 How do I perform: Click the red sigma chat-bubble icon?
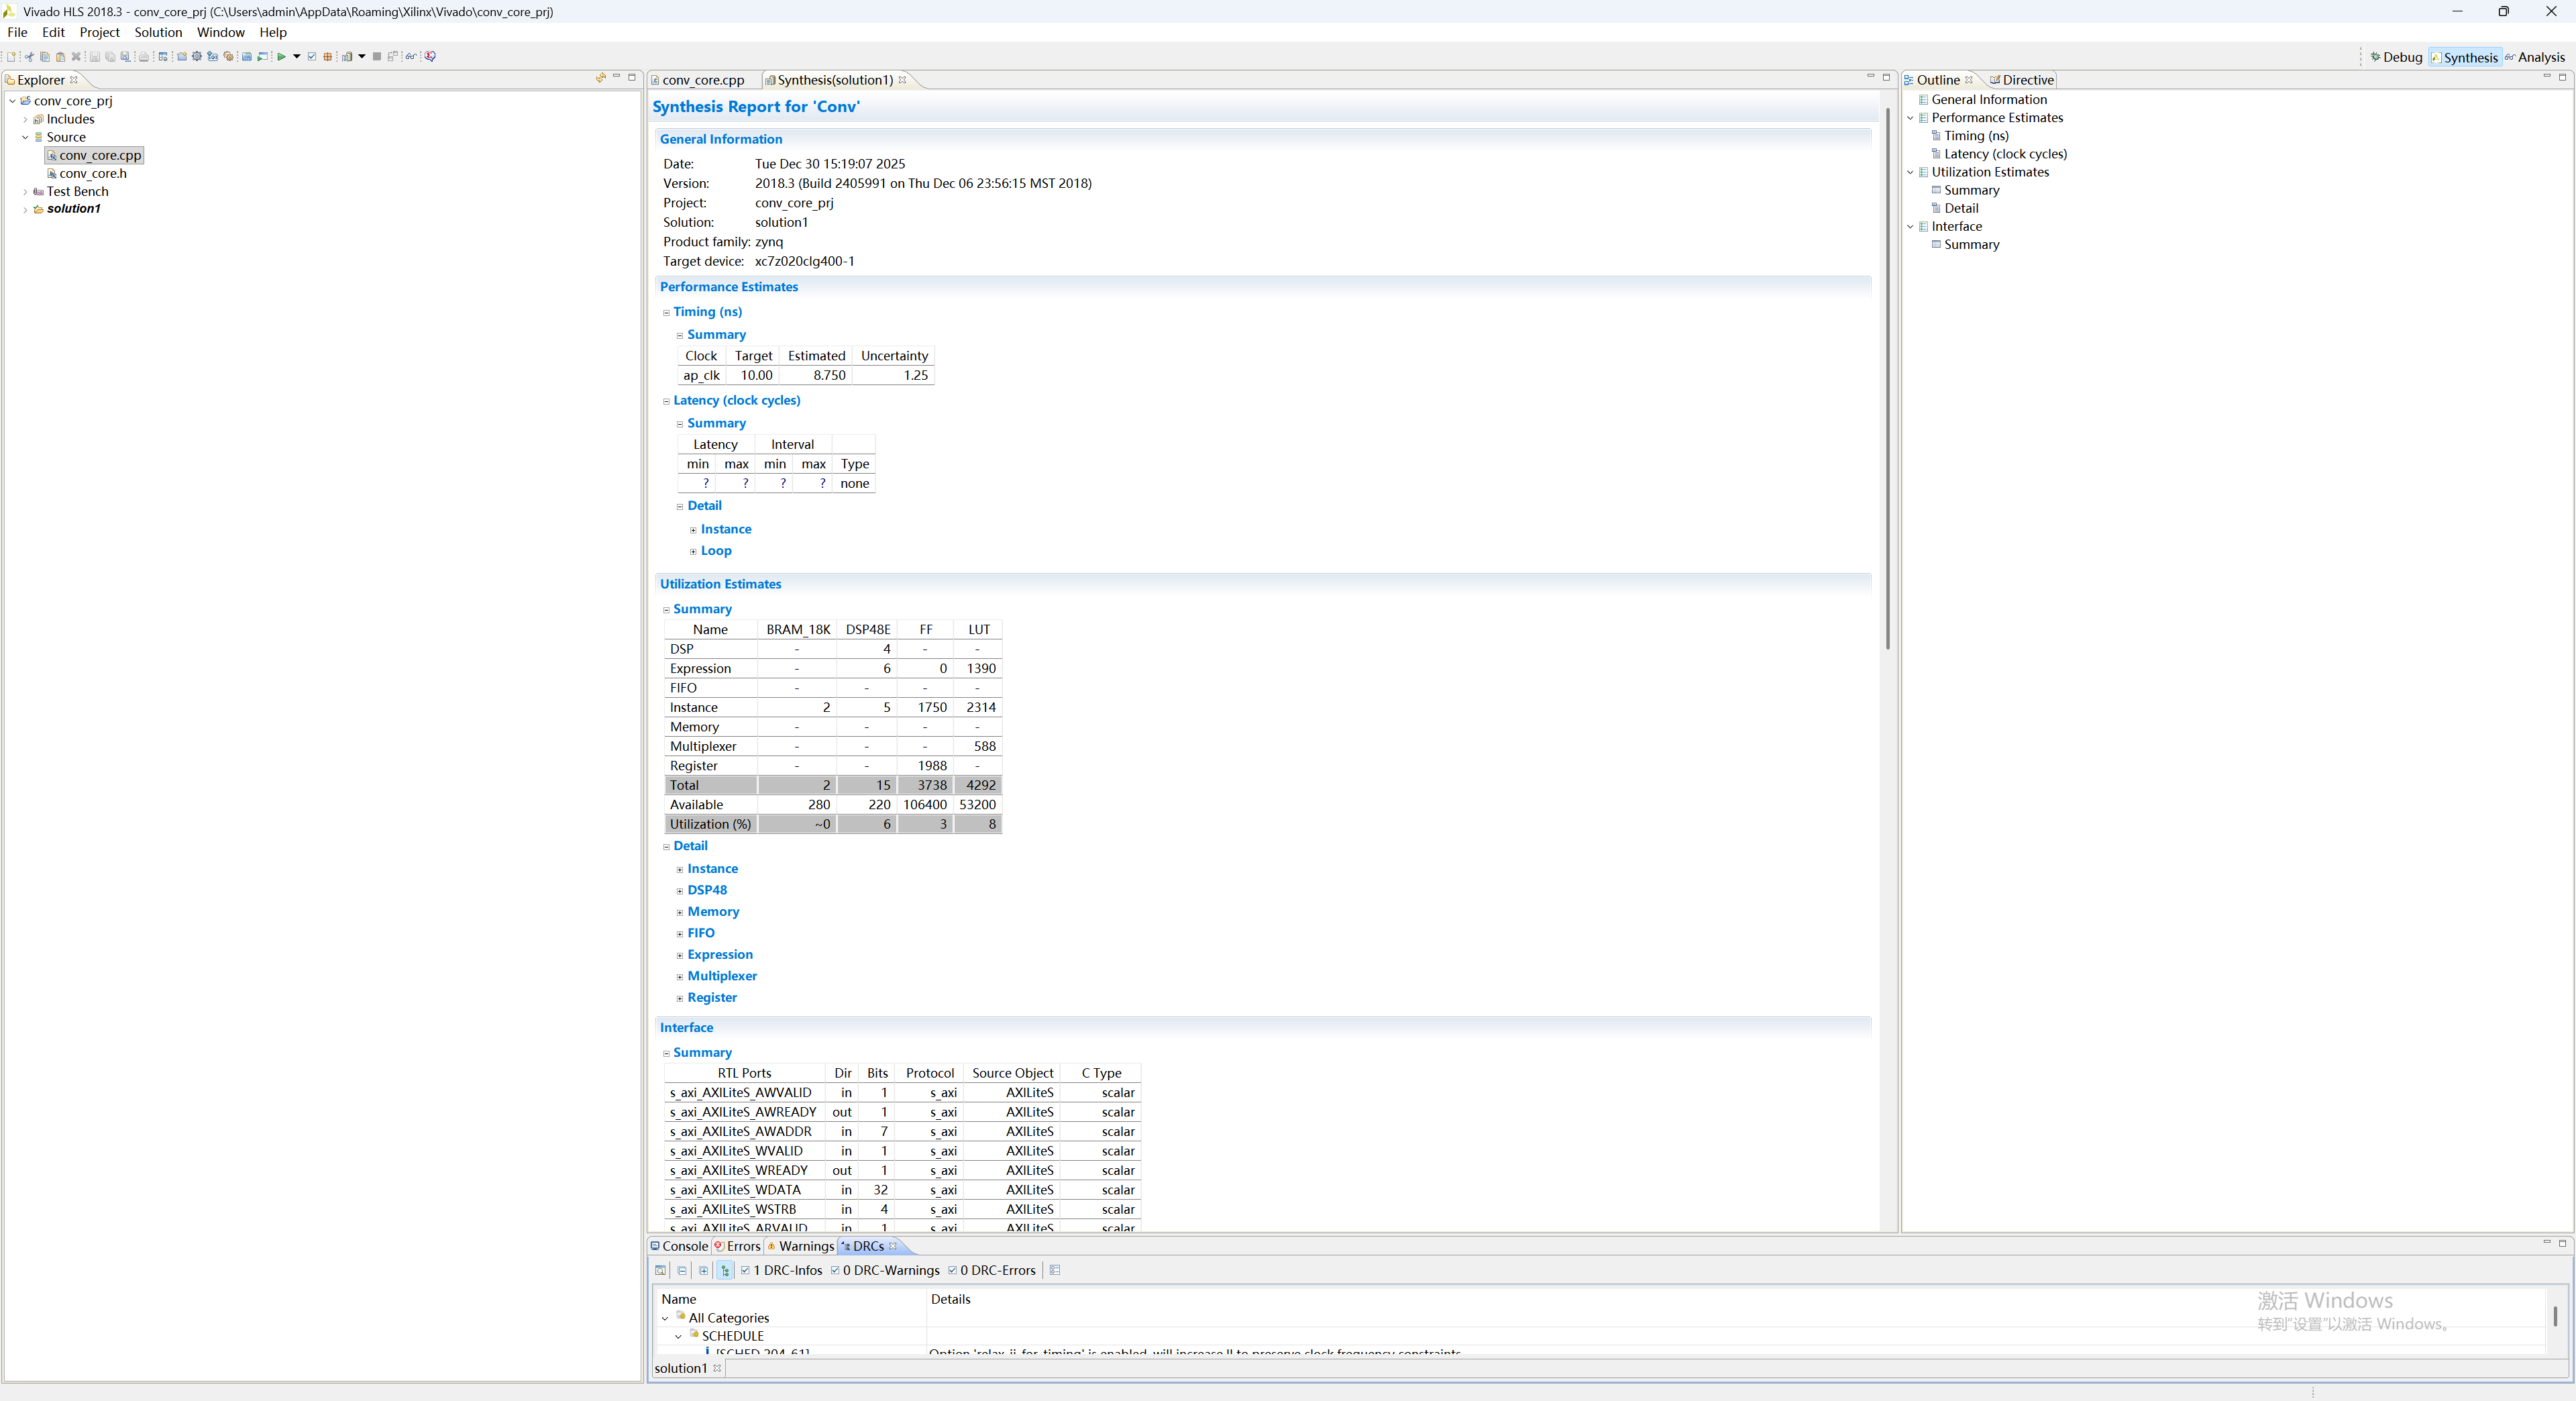(x=431, y=57)
